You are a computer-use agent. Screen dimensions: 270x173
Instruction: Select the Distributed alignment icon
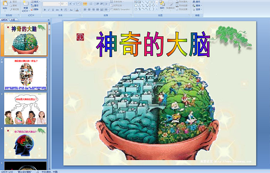(101, 10)
